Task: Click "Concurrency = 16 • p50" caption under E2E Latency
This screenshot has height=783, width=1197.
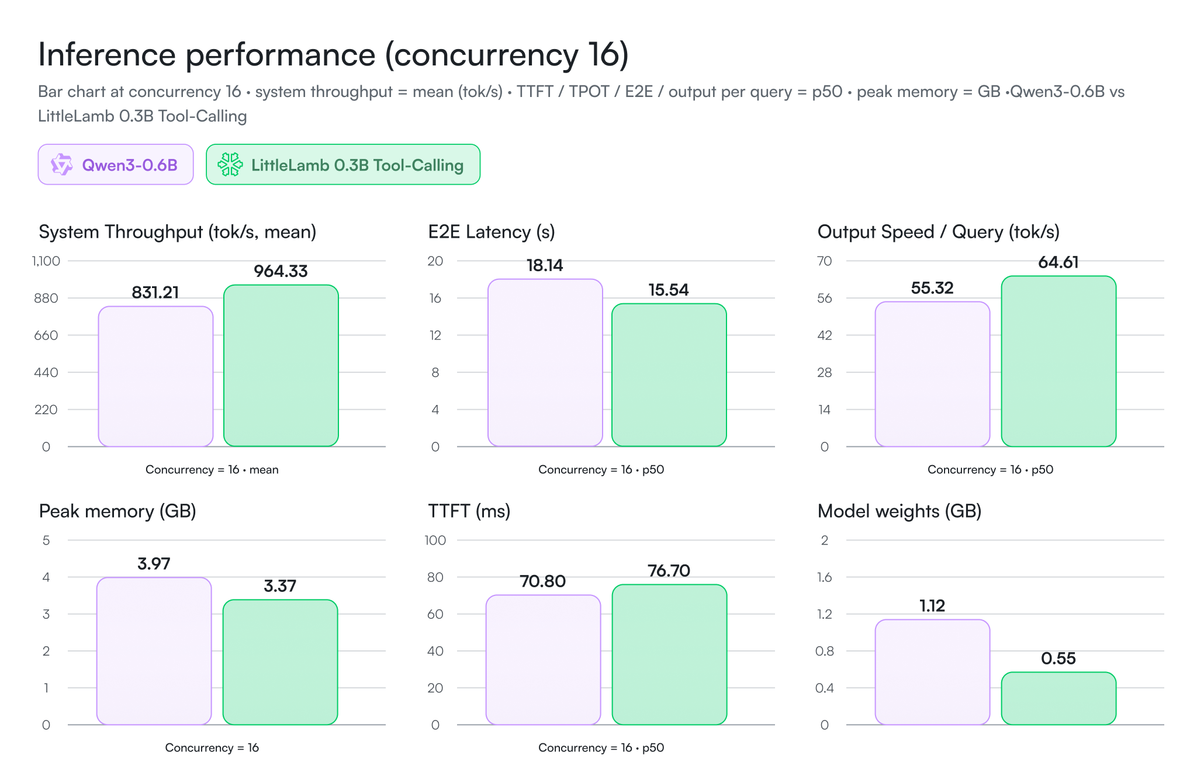Action: point(601,469)
